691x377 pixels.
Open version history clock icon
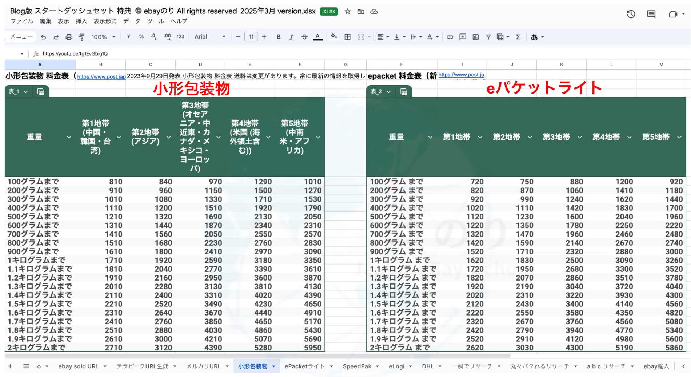[x=631, y=14]
